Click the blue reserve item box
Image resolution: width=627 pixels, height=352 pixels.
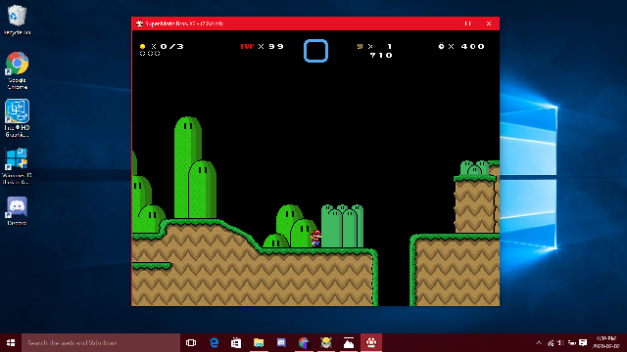[x=315, y=51]
